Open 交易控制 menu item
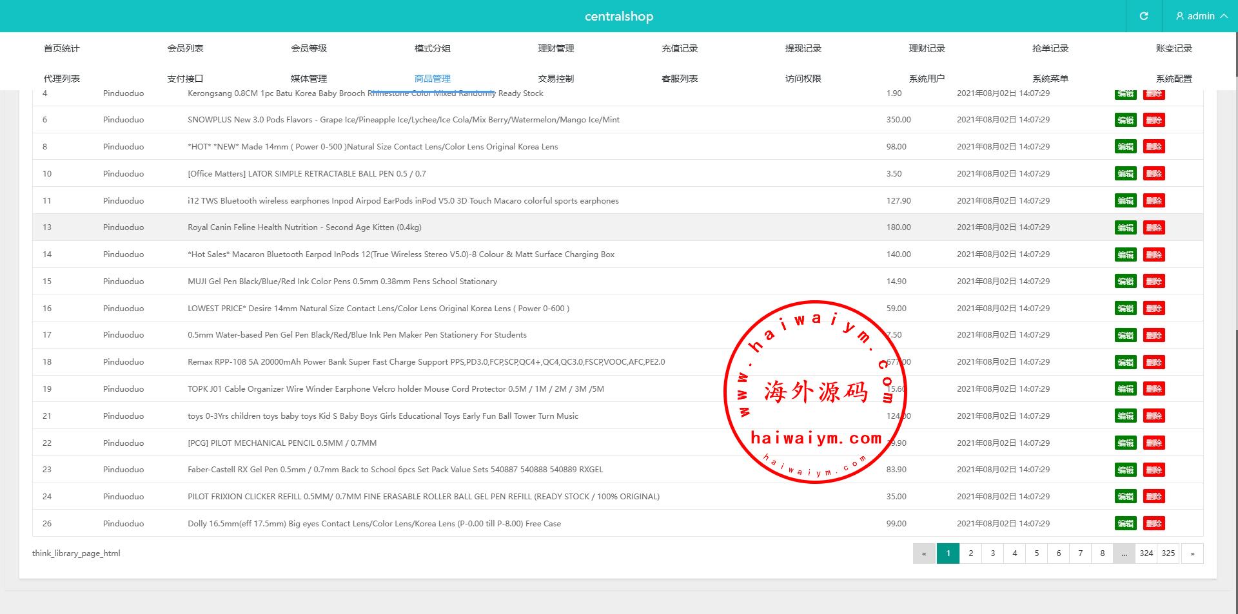1238x614 pixels. 555,79
